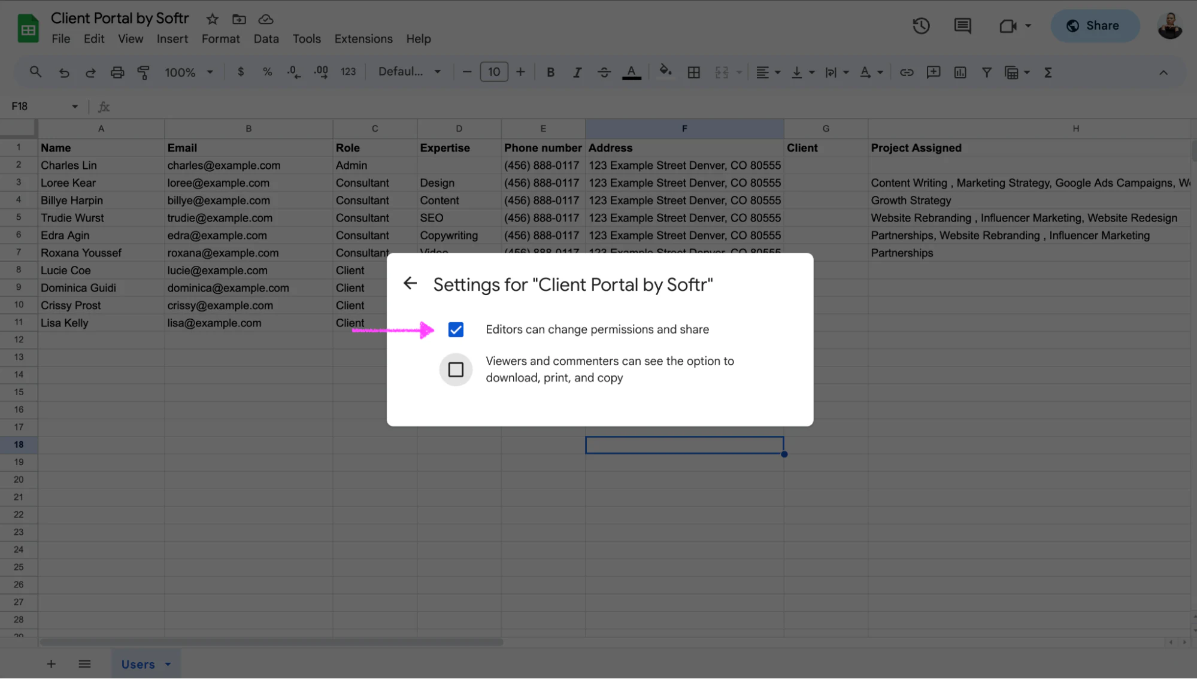Star the Client Portal document
This screenshot has height=679, width=1197.
pos(212,19)
